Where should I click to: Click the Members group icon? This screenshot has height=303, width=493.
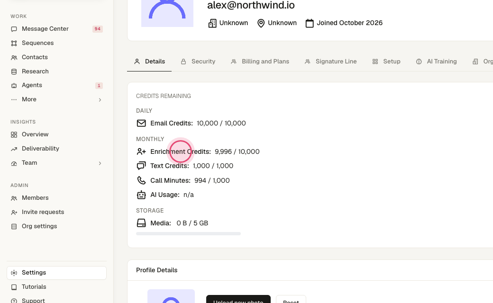click(x=14, y=198)
